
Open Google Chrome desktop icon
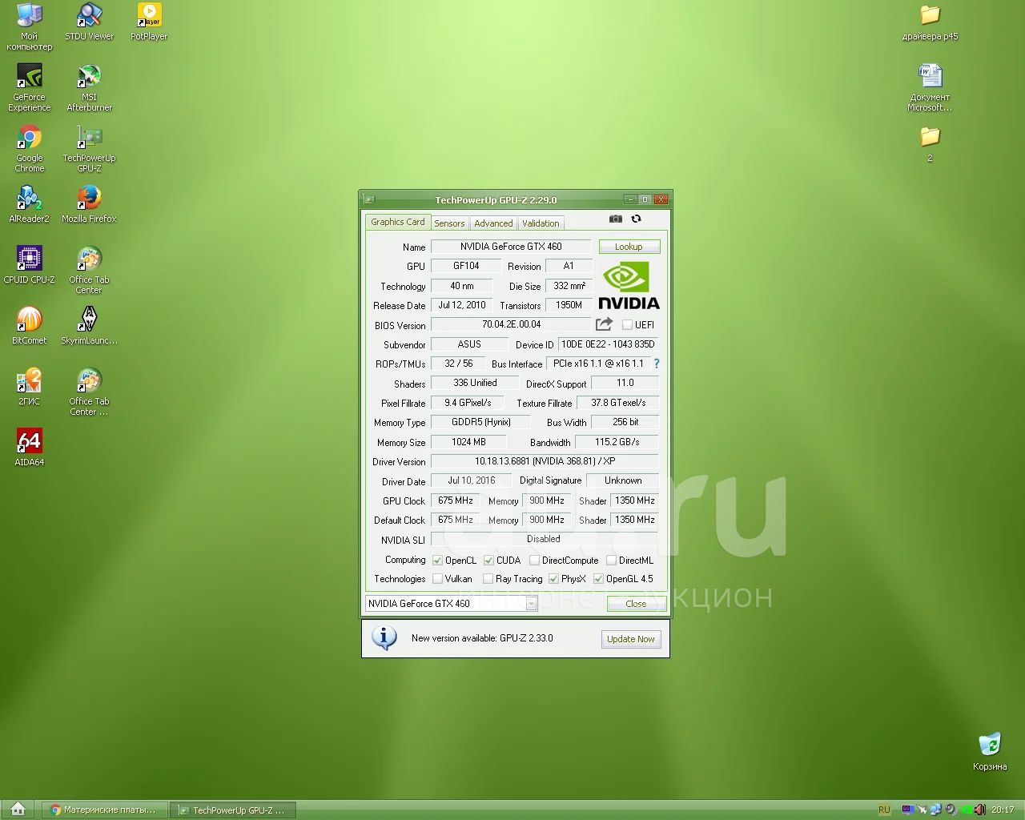(x=30, y=148)
